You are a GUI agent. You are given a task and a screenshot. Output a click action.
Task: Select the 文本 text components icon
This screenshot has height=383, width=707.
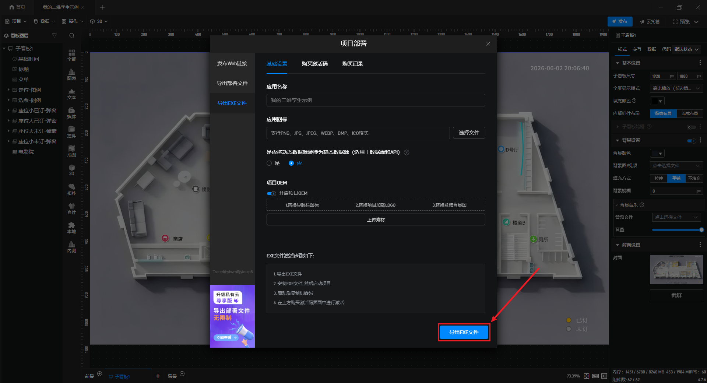(71, 94)
